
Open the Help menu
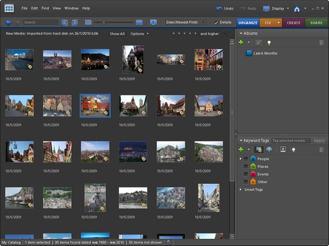click(86, 8)
